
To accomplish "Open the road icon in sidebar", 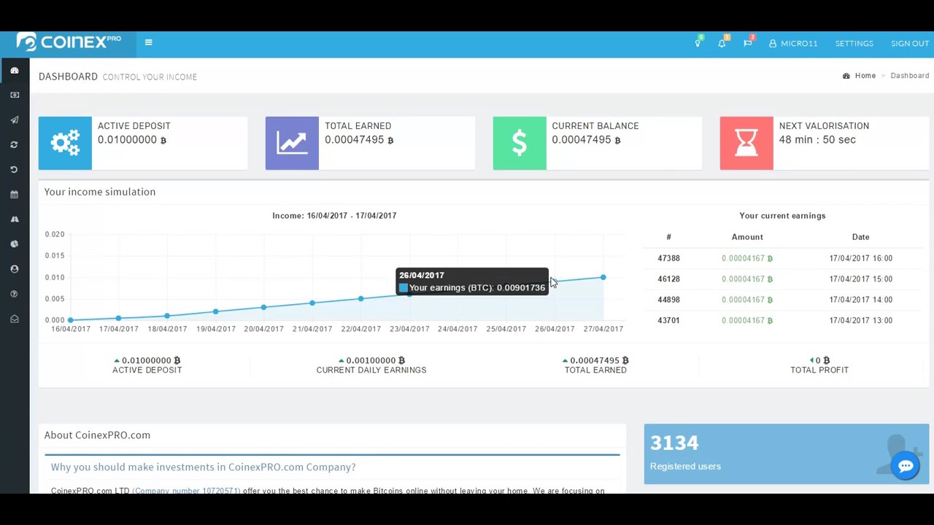I will tap(14, 219).
